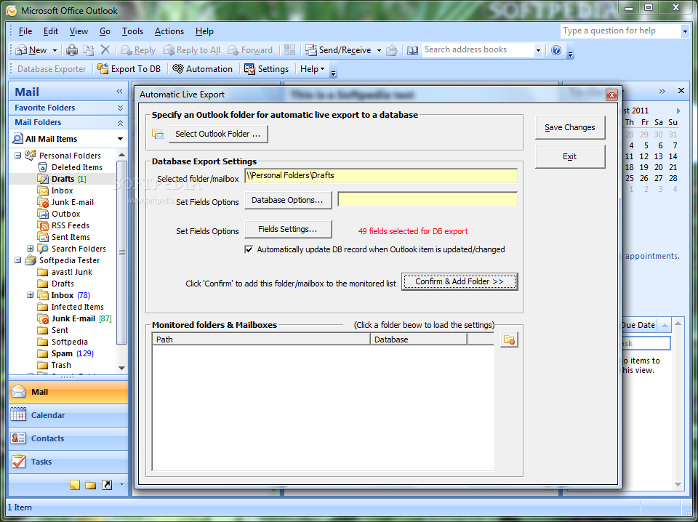
Task: Click the Select Outlook Folder button
Action: click(x=218, y=134)
